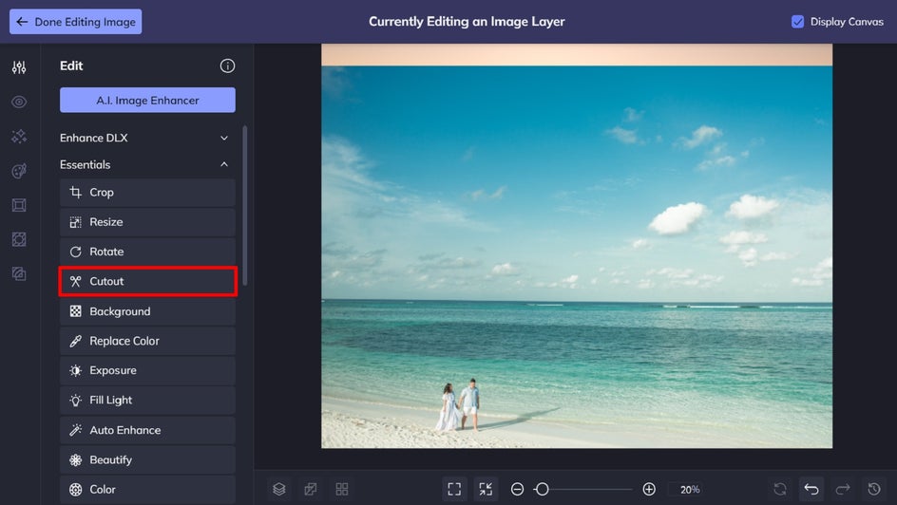Viewport: 897px width, 505px height.
Task: Apply Auto Enhance
Action: coord(147,430)
